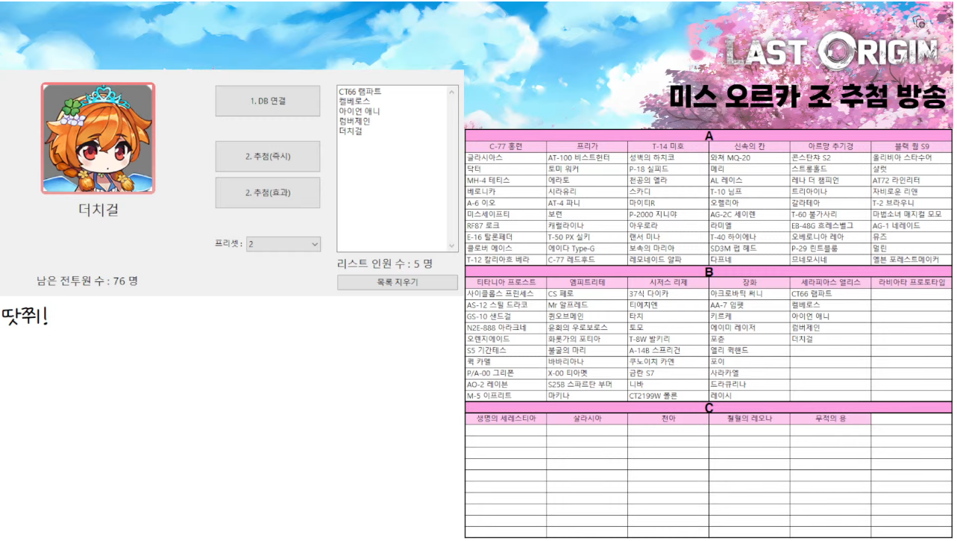957x541 pixels.
Task: Click the '신속의 칸' column header
Action: tap(750, 146)
